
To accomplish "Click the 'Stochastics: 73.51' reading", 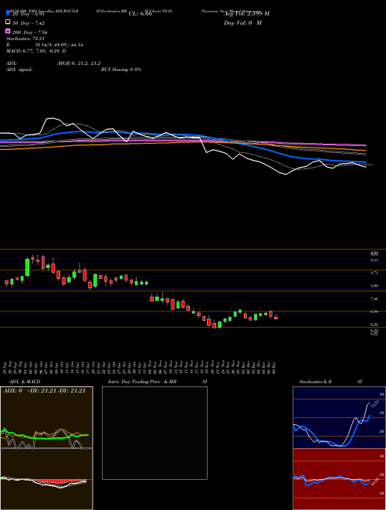I will 25,39.
